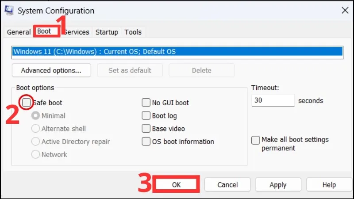The image size is (354, 199).
Task: Check the Base video option
Action: pos(146,129)
